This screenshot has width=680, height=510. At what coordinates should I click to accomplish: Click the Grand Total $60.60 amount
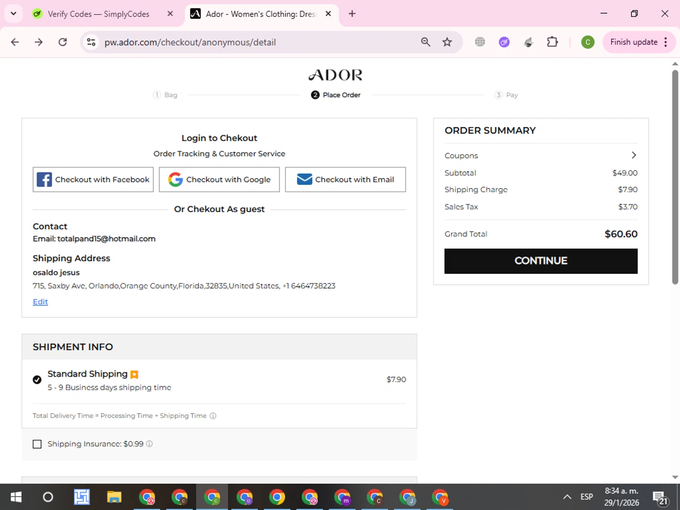pyautogui.click(x=621, y=234)
